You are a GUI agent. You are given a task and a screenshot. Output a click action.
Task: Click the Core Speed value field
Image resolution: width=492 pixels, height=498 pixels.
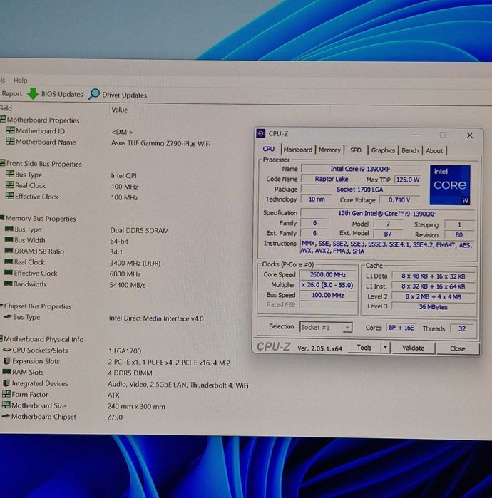click(328, 275)
